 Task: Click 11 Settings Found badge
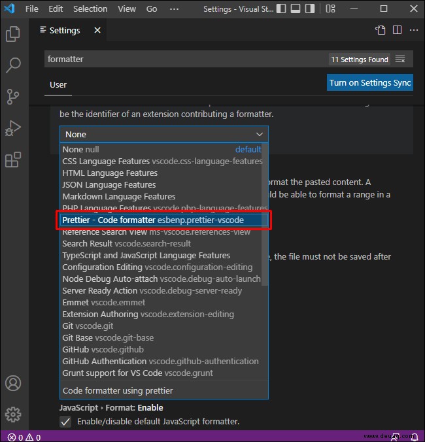click(360, 59)
